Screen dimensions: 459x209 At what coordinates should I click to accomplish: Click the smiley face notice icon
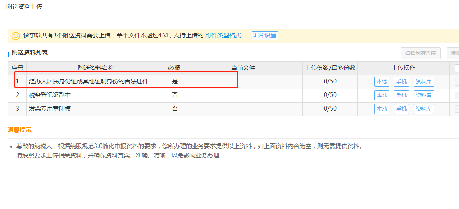16,36
